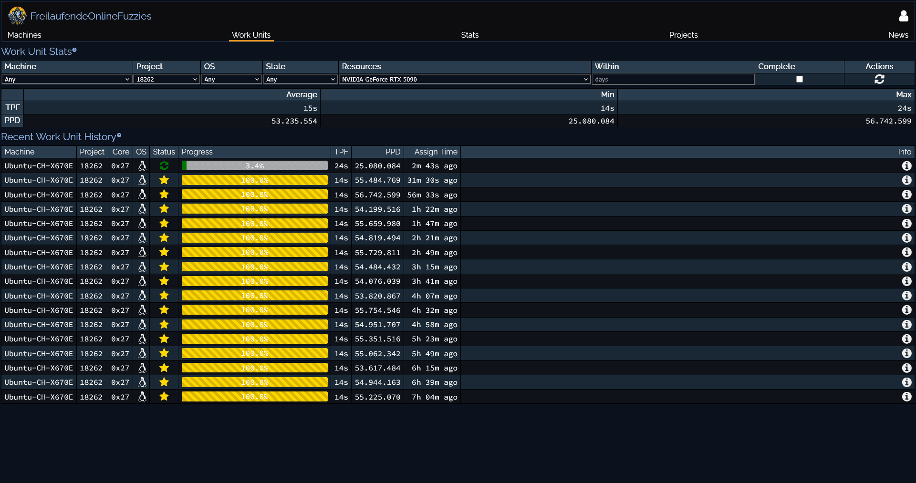The image size is (916, 483).
Task: Open the Machine filter dropdown
Action: [x=67, y=79]
